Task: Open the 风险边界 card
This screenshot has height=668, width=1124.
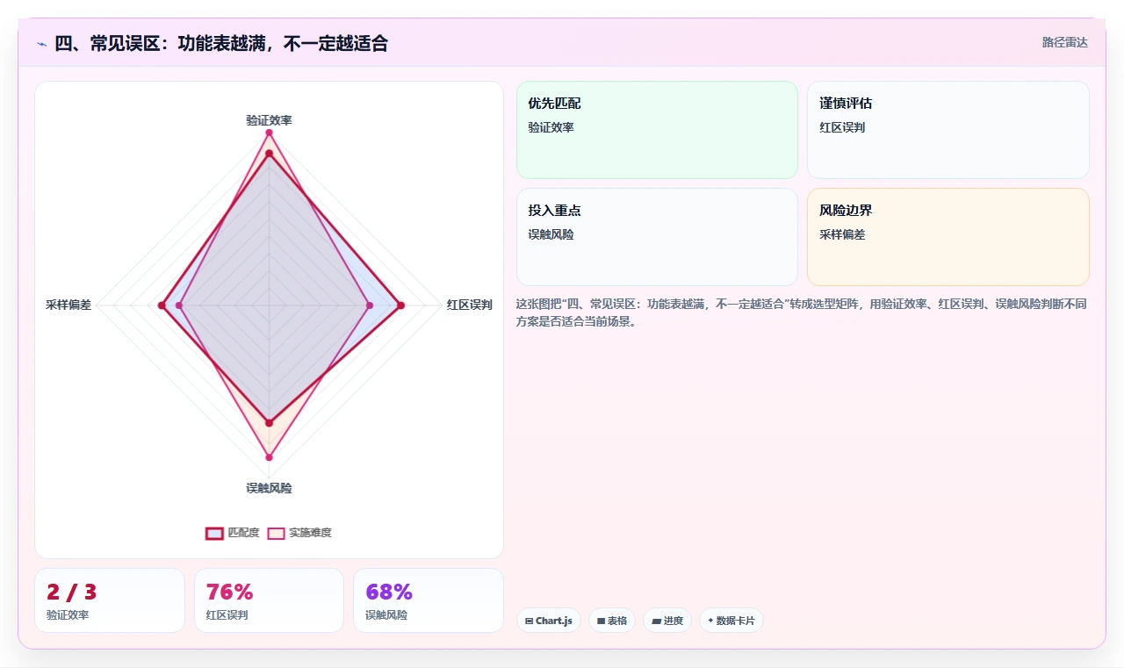Action: (x=948, y=237)
